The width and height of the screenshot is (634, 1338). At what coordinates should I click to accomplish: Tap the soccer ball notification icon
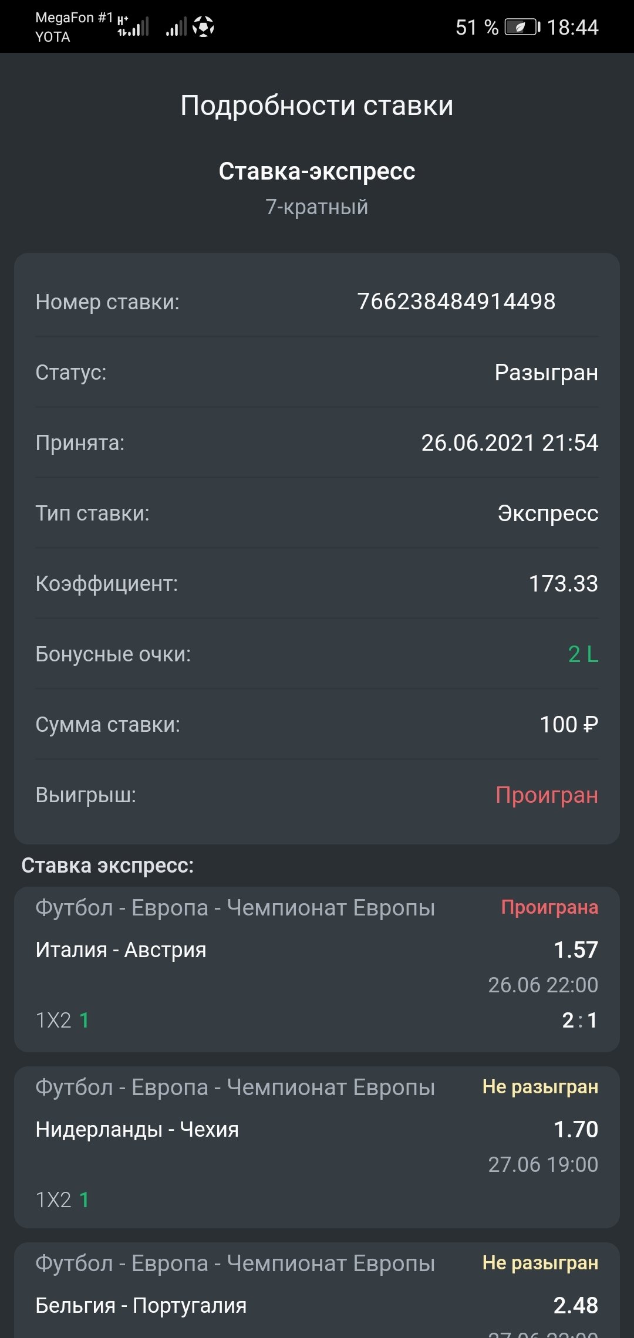click(x=203, y=26)
